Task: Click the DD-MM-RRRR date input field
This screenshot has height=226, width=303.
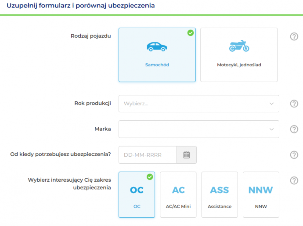Action: tap(148, 155)
